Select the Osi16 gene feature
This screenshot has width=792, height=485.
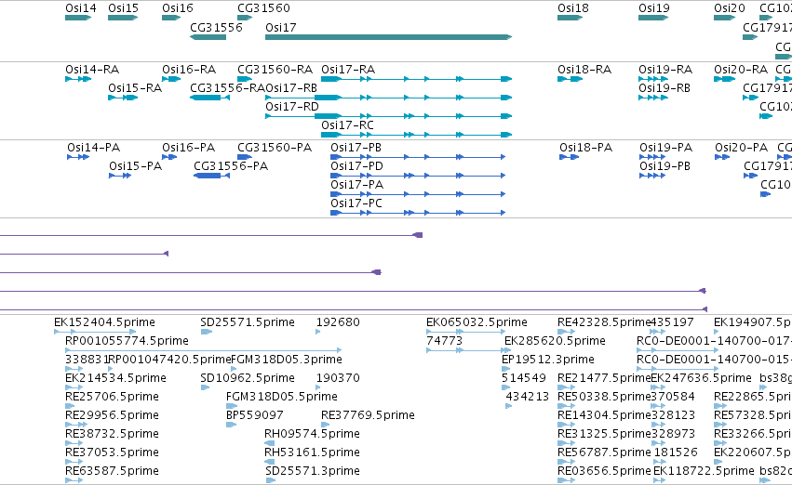pos(171,18)
